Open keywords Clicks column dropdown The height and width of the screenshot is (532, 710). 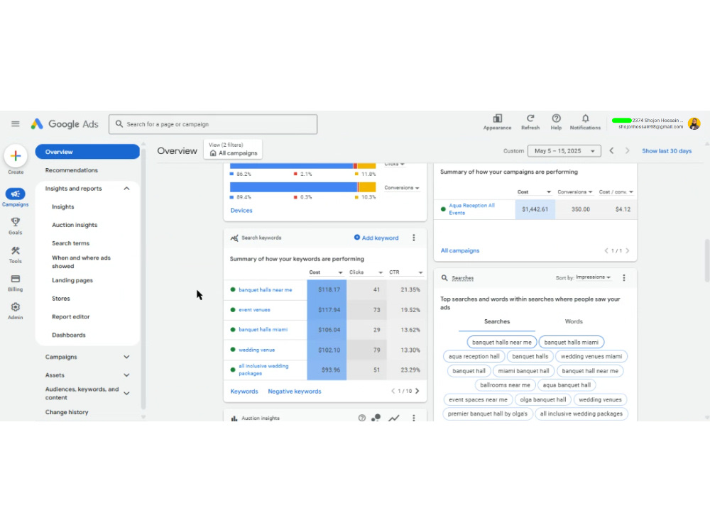pyautogui.click(x=366, y=272)
